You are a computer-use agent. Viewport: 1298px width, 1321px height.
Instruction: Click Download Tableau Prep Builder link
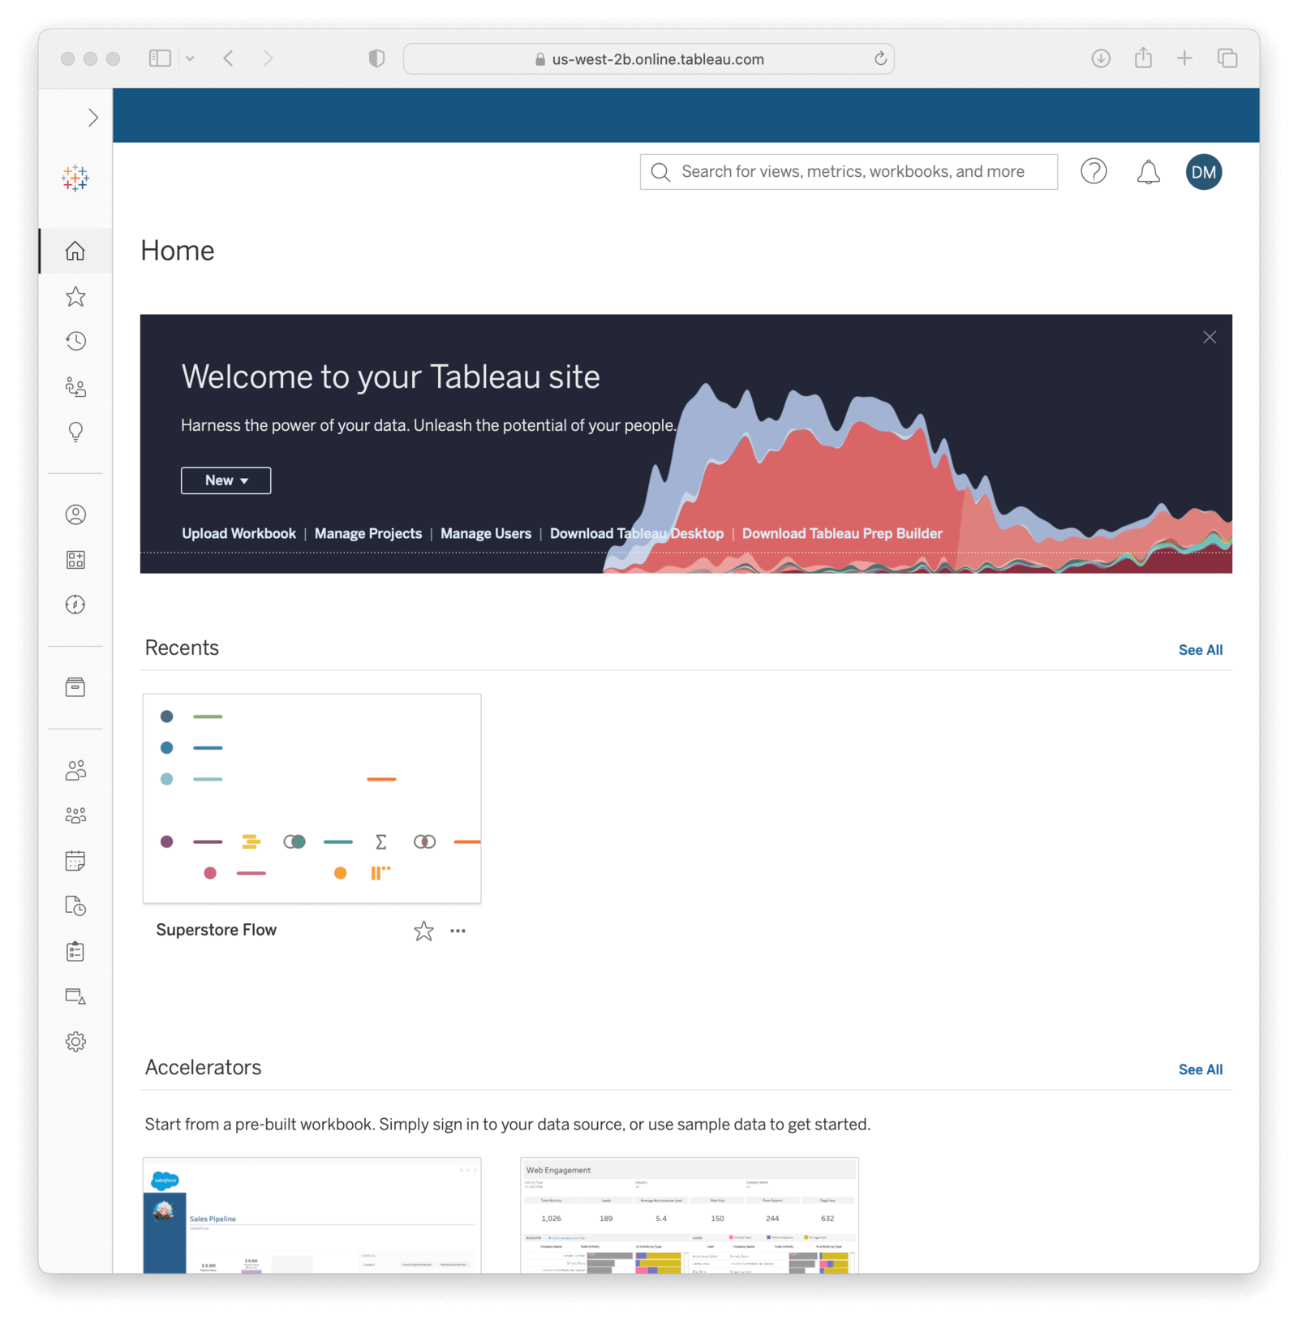(842, 533)
